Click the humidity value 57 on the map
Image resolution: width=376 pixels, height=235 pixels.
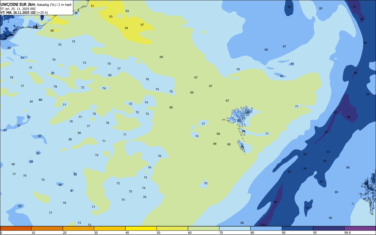point(142,25)
